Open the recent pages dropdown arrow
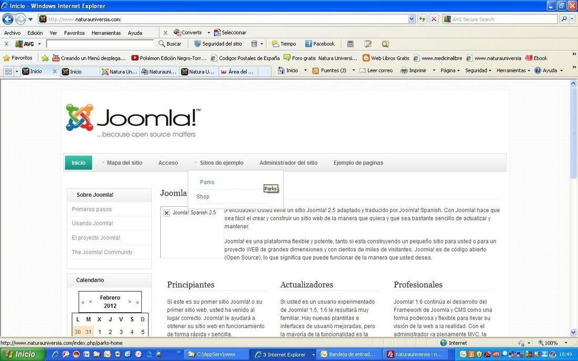Image resolution: width=578 pixels, height=361 pixels. 30,19
